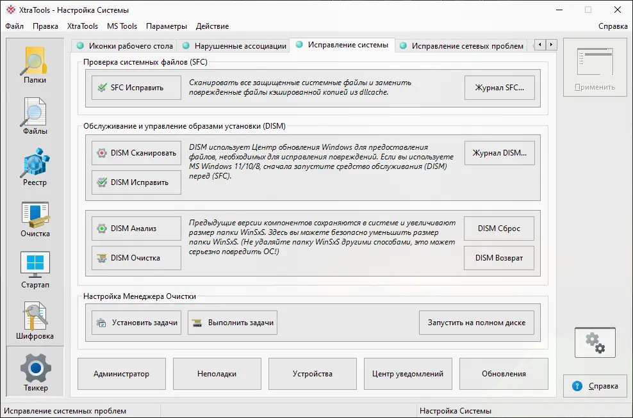Close the XtraTools window

(618, 10)
